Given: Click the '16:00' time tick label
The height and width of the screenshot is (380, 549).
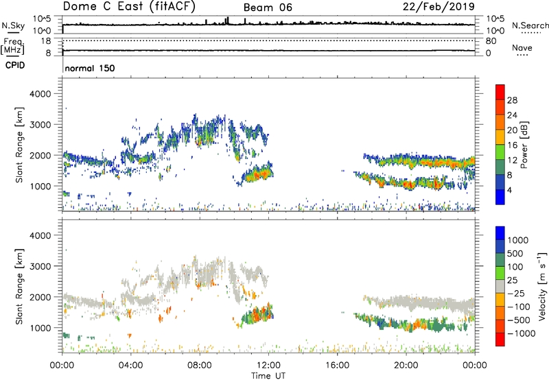Looking at the screenshot, I should [x=337, y=366].
